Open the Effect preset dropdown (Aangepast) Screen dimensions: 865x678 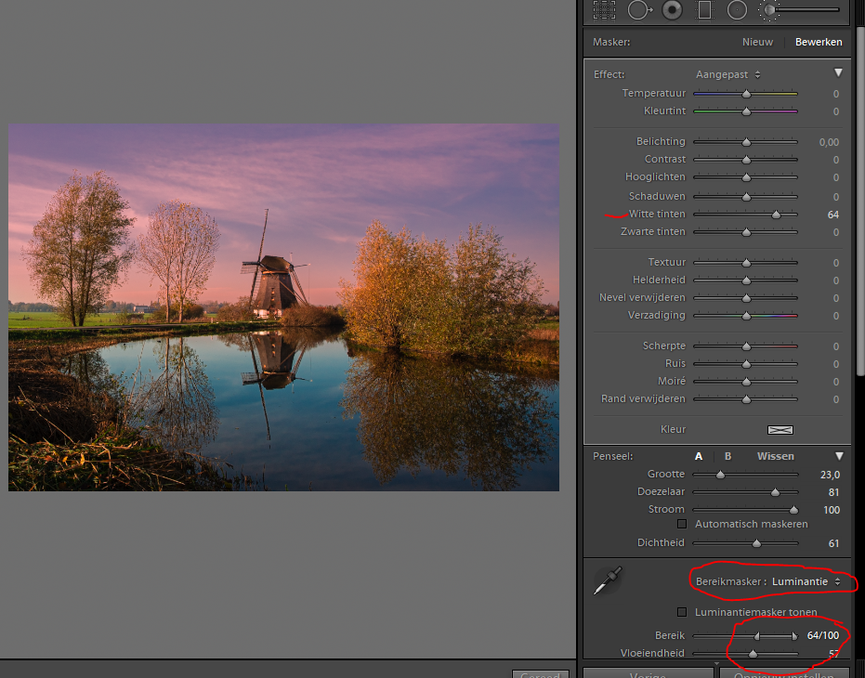pyautogui.click(x=728, y=74)
